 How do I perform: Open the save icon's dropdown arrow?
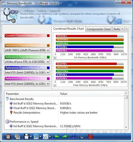click(31, 136)
